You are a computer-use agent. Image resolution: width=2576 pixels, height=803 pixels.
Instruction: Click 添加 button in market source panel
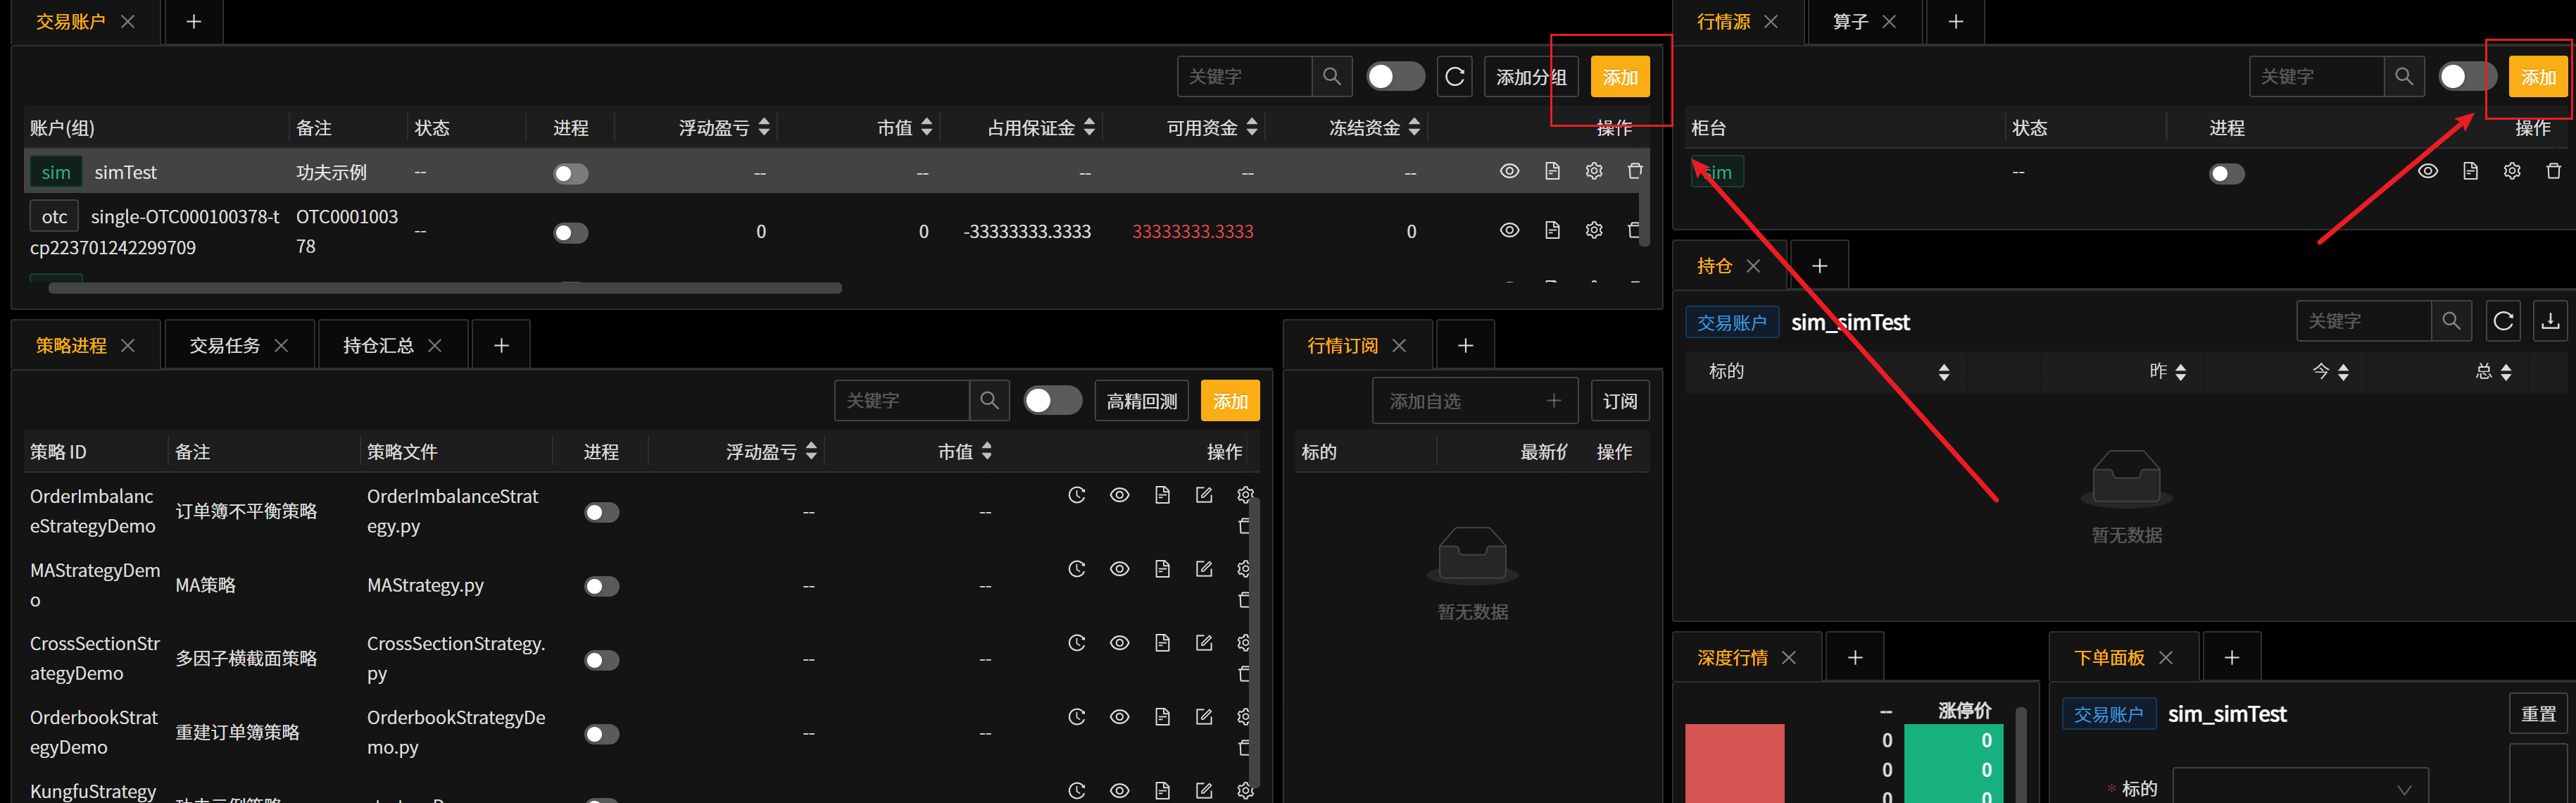pyautogui.click(x=2538, y=77)
